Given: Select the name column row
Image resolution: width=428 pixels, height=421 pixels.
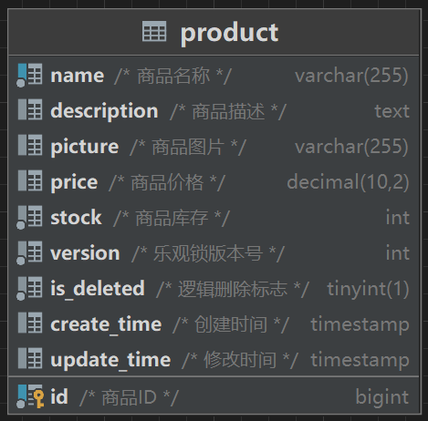Looking at the screenshot, I should [214, 76].
